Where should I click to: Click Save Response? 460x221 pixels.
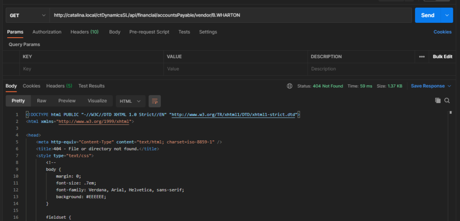coord(428,86)
